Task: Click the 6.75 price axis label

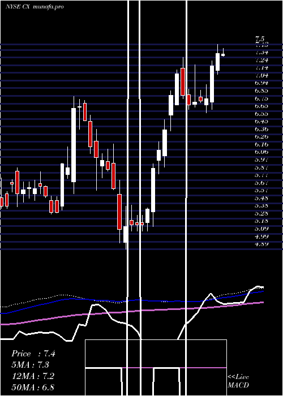Action: click(261, 98)
